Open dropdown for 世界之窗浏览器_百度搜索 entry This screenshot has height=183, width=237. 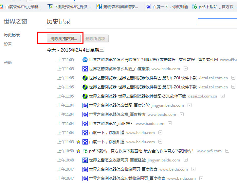[170, 124]
